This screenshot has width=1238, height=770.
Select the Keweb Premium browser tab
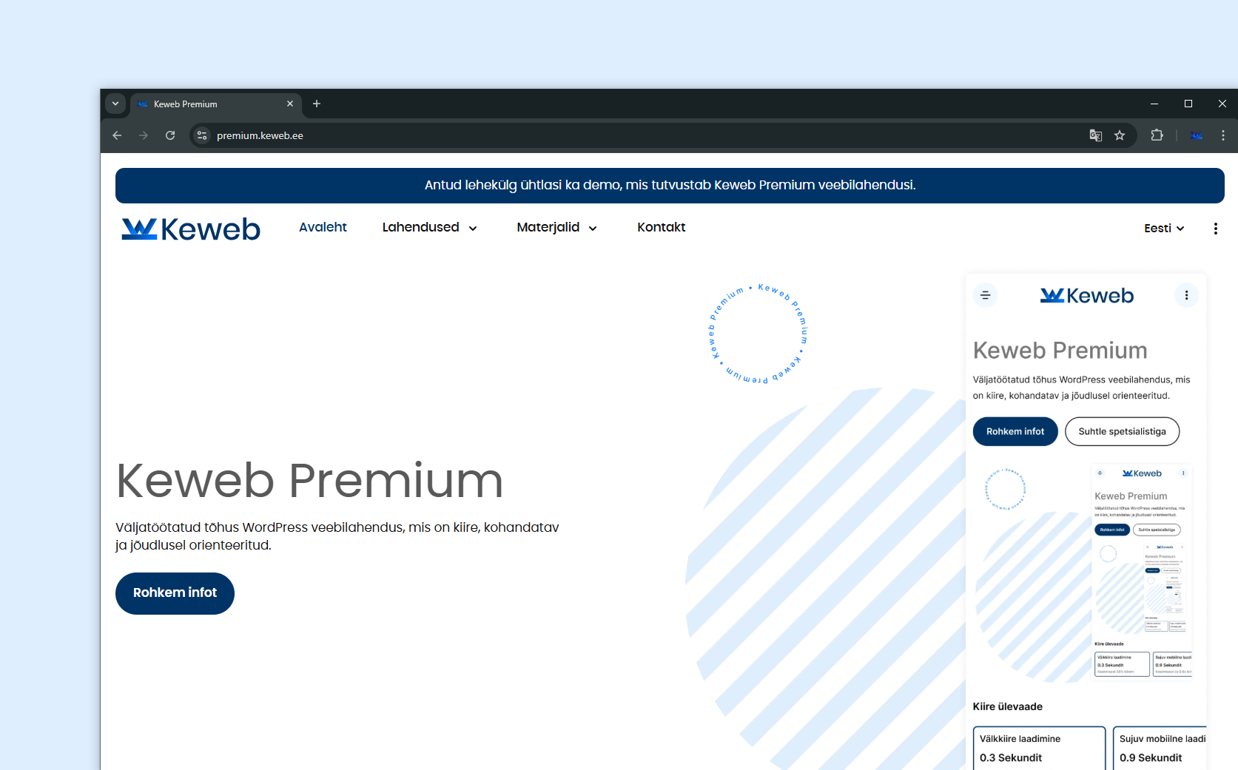coord(215,104)
